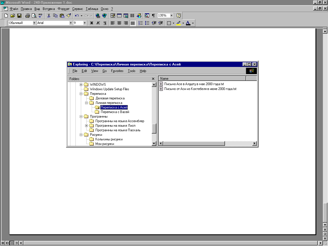The height and width of the screenshot is (246, 328).
Task: Open the Borders style dropdown arrow
Action: pos(173,23)
